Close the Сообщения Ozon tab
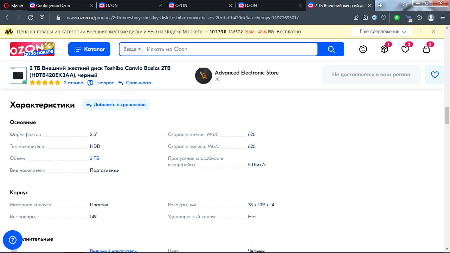The image size is (450, 253). pos(91,6)
